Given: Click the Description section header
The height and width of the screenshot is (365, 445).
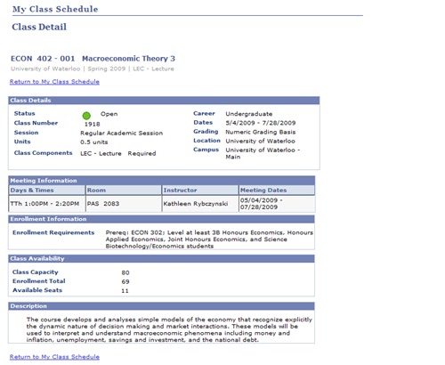Looking at the screenshot, I should [162, 306].
